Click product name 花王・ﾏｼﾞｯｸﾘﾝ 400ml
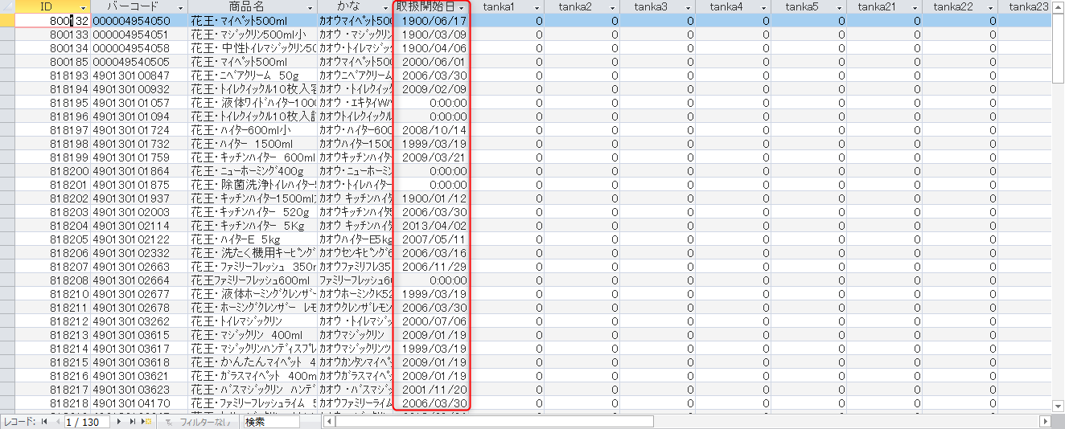 253,335
